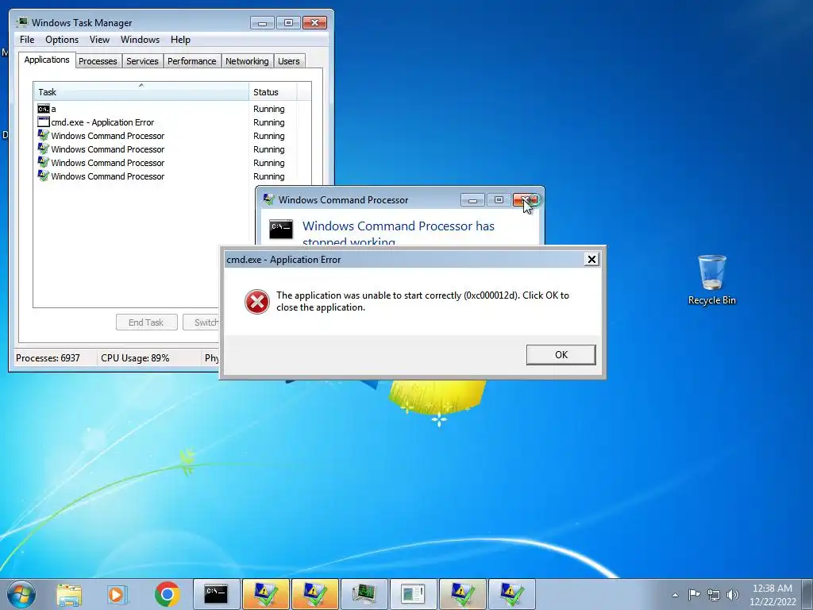Open the Help menu in Task Manager
Viewport: 813px width, 610px height.
tap(180, 40)
